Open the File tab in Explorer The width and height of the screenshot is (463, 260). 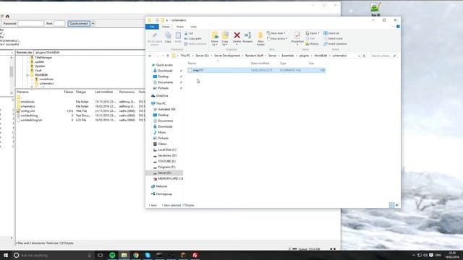(152, 27)
